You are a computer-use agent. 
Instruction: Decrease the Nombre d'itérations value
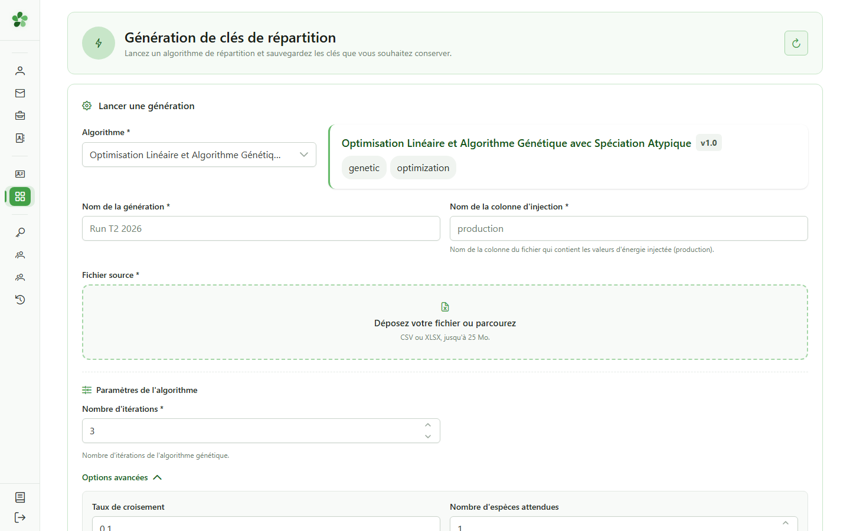428,437
